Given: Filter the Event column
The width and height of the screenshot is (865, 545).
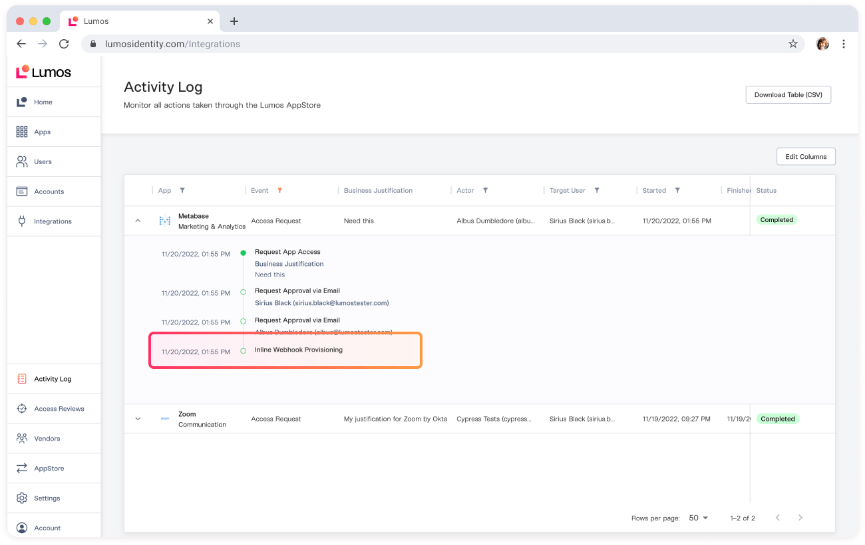Looking at the screenshot, I should point(279,191).
